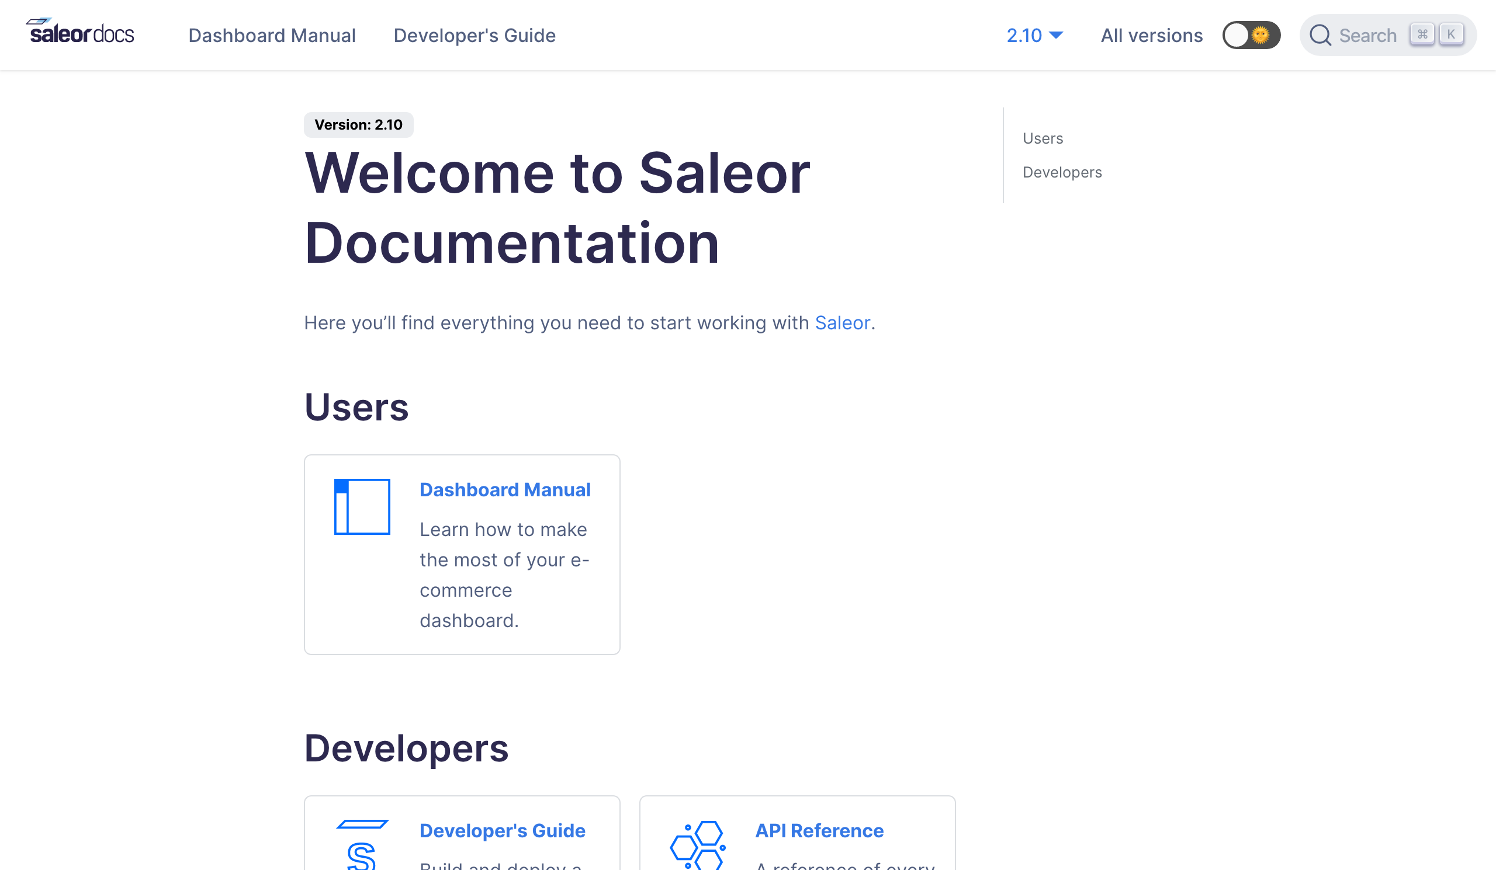
Task: Click the 'Learn how to make' card description
Action: coord(504,575)
